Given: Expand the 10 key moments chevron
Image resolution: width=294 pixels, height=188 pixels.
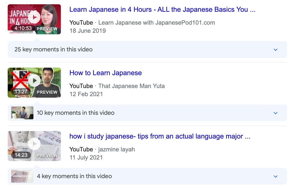Looking at the screenshot, I should [275, 113].
